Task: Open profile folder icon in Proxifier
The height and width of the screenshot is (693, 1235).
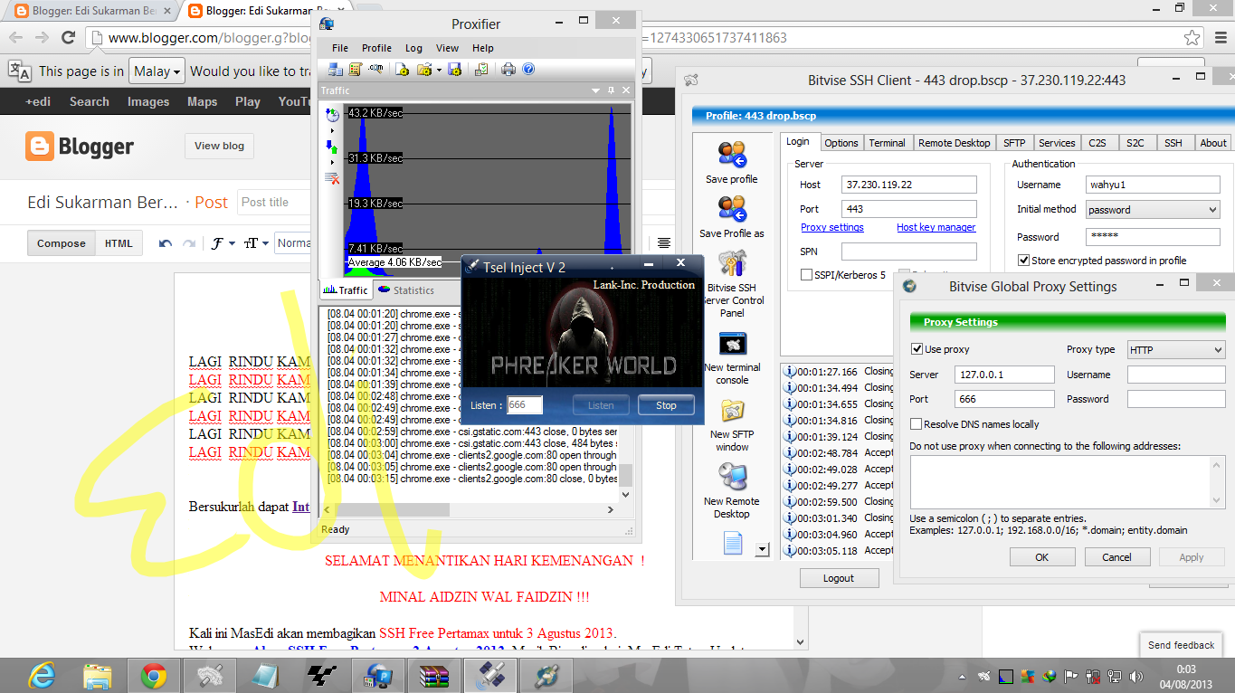Action: (x=423, y=70)
